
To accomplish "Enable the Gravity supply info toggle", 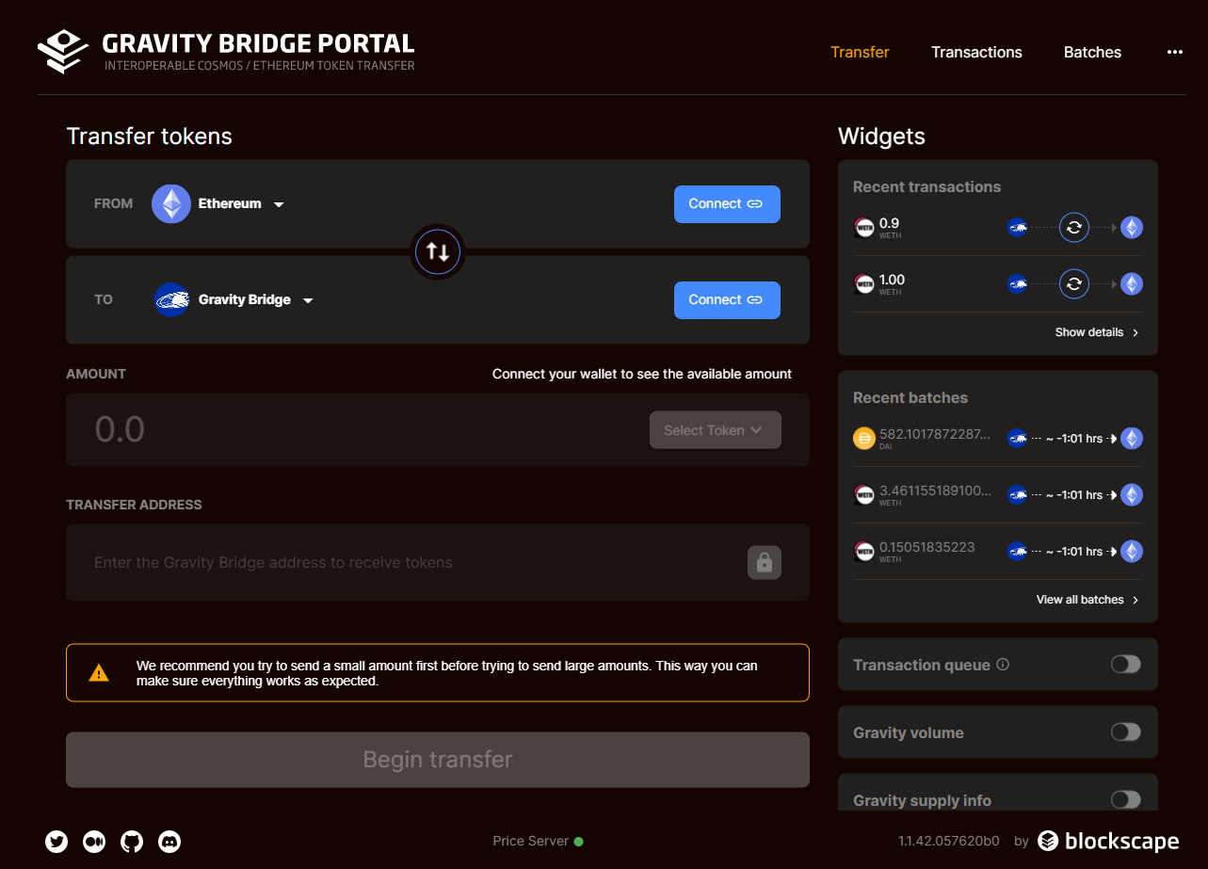I will [x=1126, y=800].
